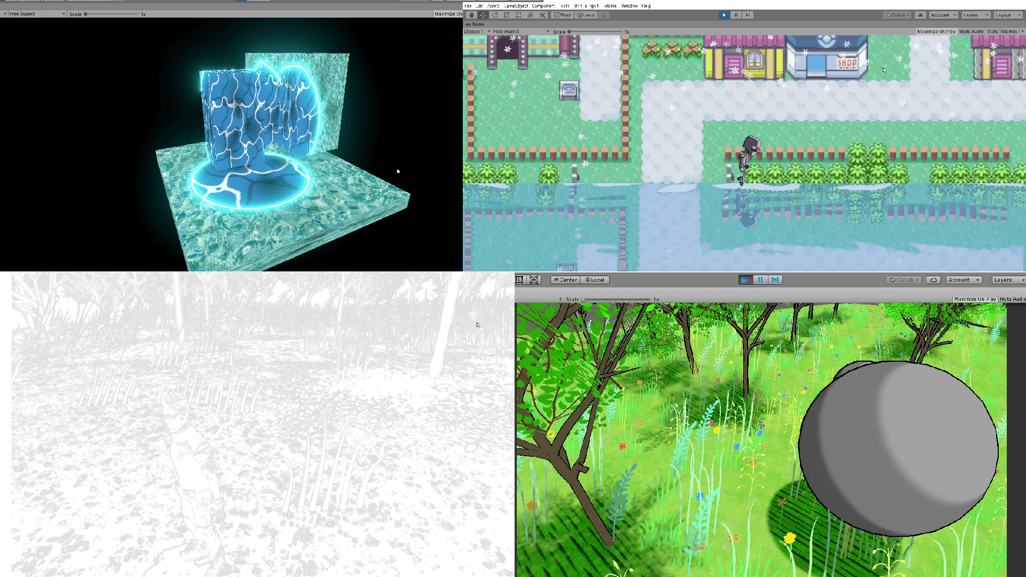Click the Scale slider in top-left Game view
The image size is (1026, 577).
112,14
